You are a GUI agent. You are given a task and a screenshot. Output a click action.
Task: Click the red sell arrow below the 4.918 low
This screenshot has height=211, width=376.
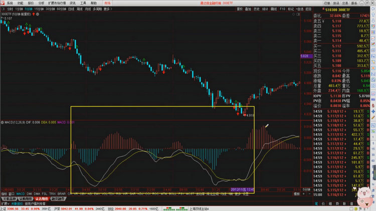pos(245,115)
